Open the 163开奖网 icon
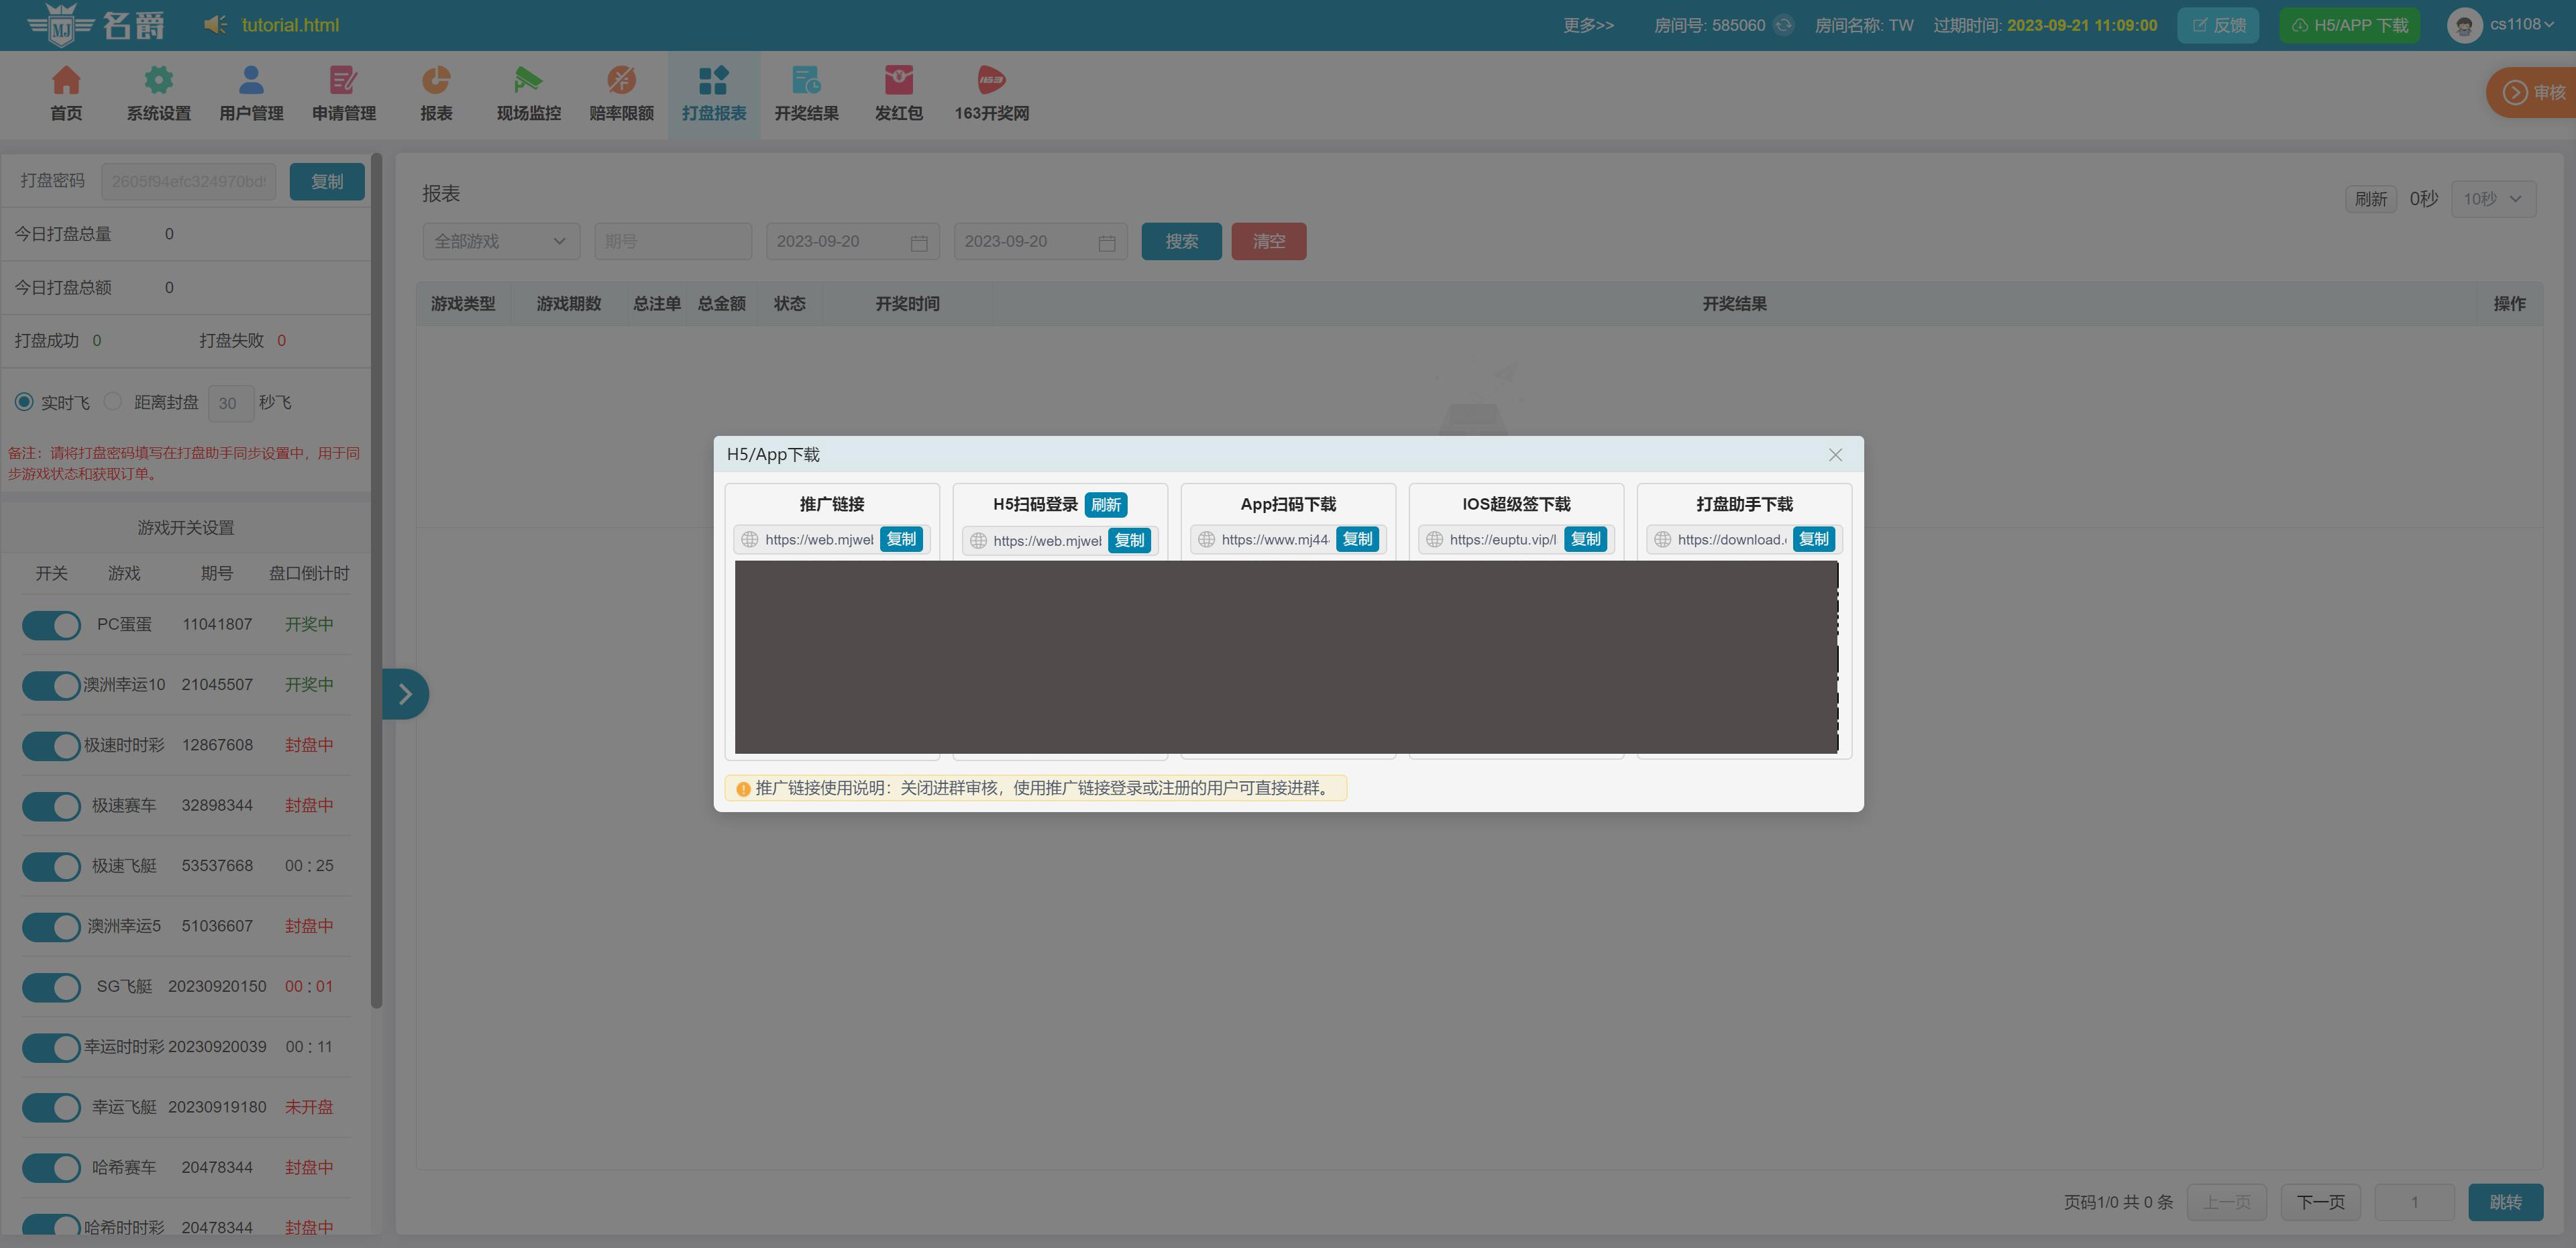 [x=991, y=80]
